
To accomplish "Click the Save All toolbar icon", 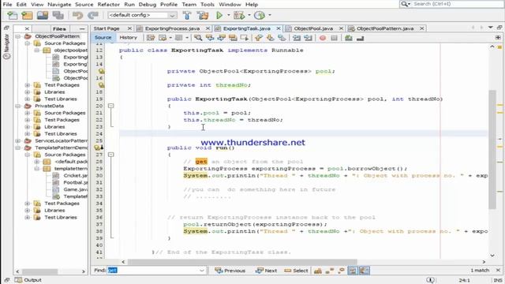I will click(x=58, y=15).
